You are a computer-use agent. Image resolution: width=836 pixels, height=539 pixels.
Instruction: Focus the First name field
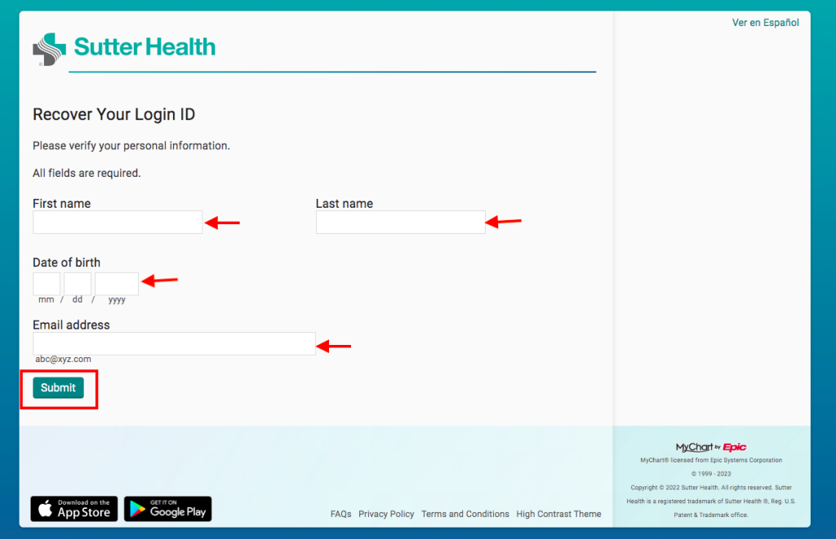point(118,222)
